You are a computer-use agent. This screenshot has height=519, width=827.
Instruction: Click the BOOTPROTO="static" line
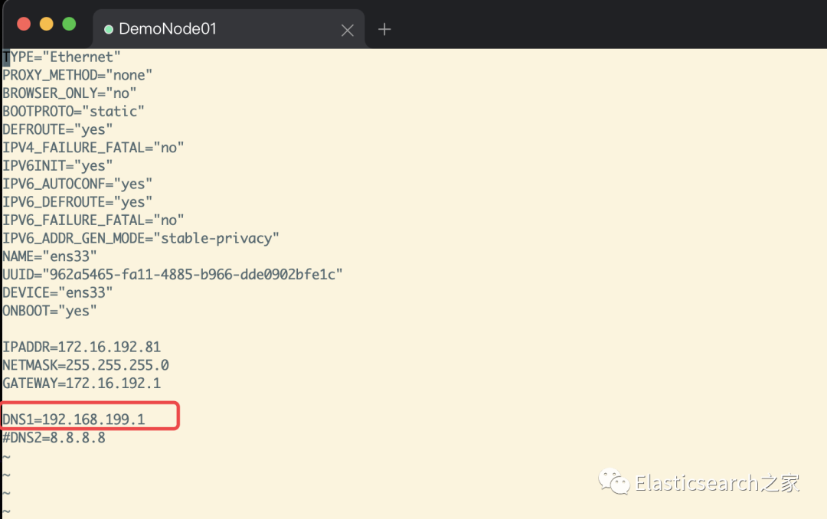coord(74,111)
